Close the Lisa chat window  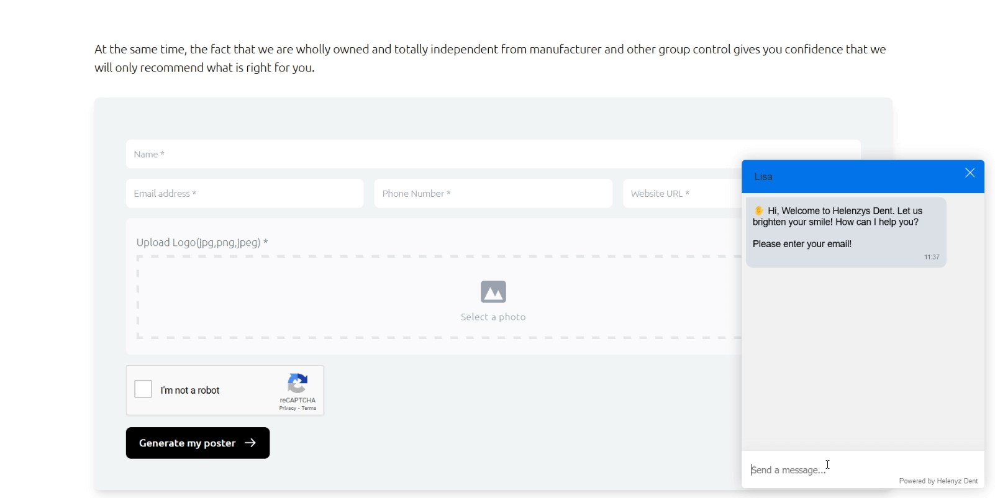pyautogui.click(x=970, y=173)
